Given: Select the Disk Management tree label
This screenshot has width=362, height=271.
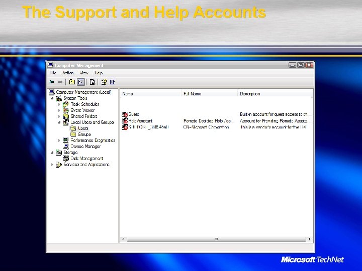Looking at the screenshot, I should tap(87, 158).
